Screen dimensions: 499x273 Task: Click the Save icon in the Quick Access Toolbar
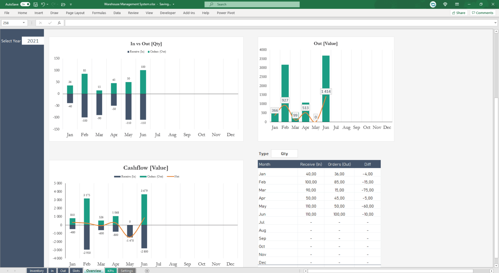pos(35,4)
